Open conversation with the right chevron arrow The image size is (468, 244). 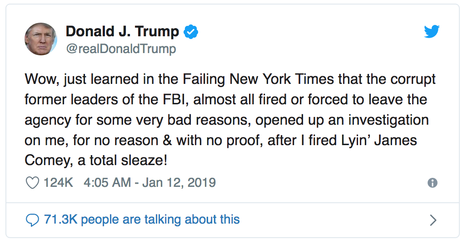[x=433, y=220]
